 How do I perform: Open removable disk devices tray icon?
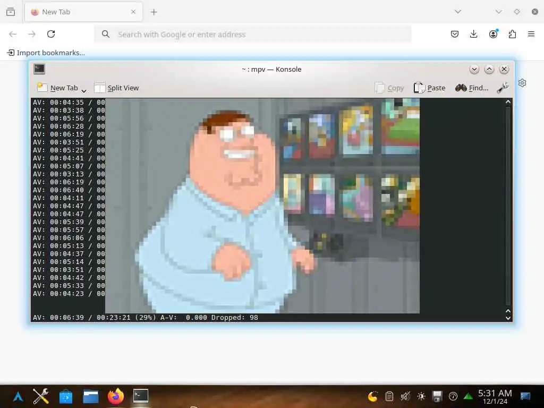point(437,396)
